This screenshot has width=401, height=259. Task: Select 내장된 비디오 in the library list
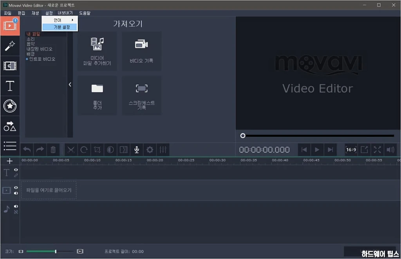(40, 49)
